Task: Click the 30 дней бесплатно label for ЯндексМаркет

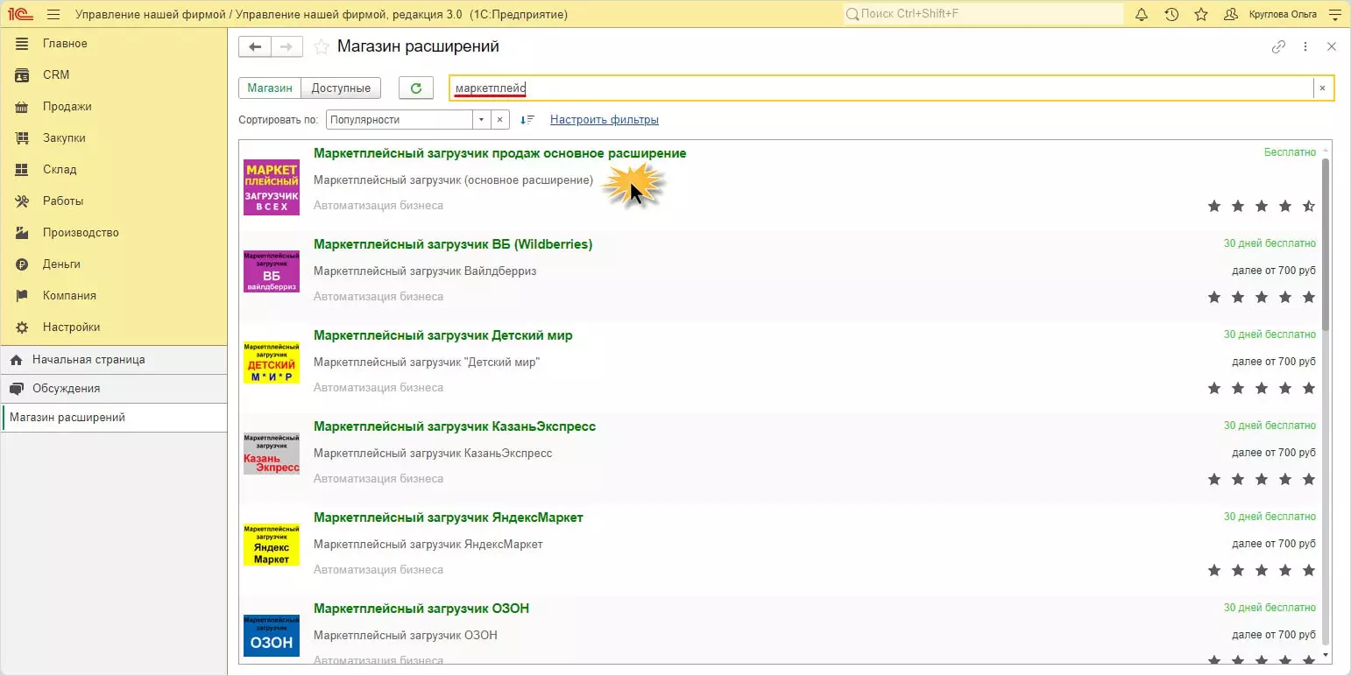Action: [x=1270, y=517]
